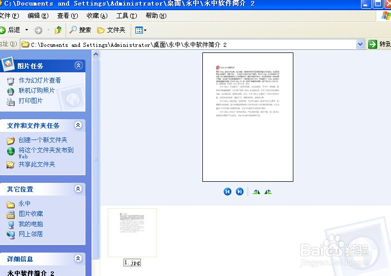The image size is (391, 276).
Task: Open 我的电脑 location
Action: click(31, 224)
